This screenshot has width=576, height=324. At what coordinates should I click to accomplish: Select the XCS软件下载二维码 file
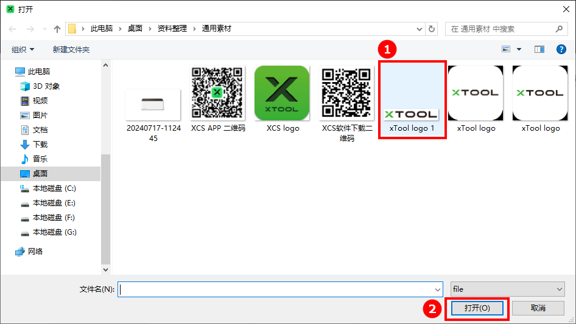pyautogui.click(x=347, y=104)
